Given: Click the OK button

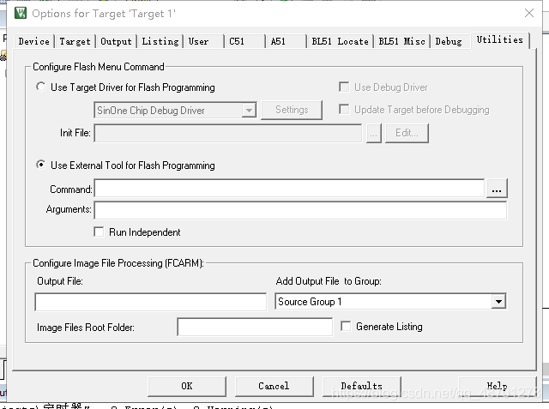Looking at the screenshot, I should (x=187, y=386).
